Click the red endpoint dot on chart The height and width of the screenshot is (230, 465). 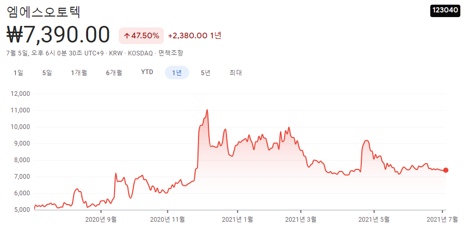coord(445,170)
